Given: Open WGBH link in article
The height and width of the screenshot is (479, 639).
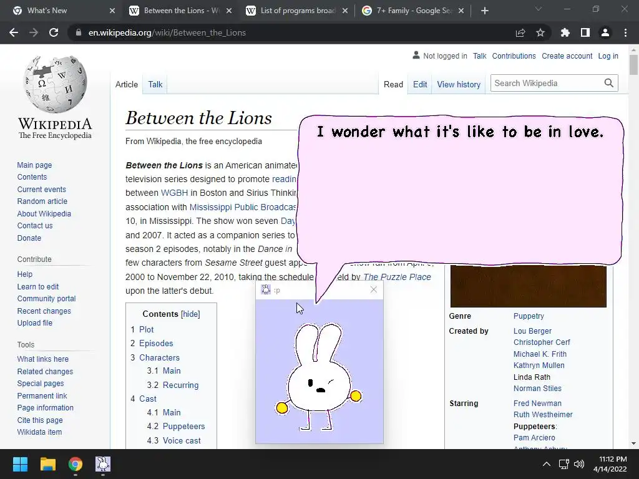Looking at the screenshot, I should click(x=174, y=193).
